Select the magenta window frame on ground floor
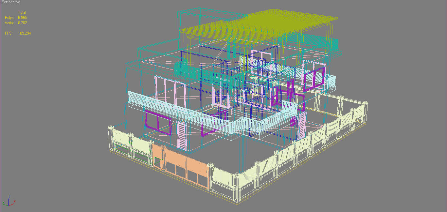Viewport: 447px width, 212px height. (158, 123)
